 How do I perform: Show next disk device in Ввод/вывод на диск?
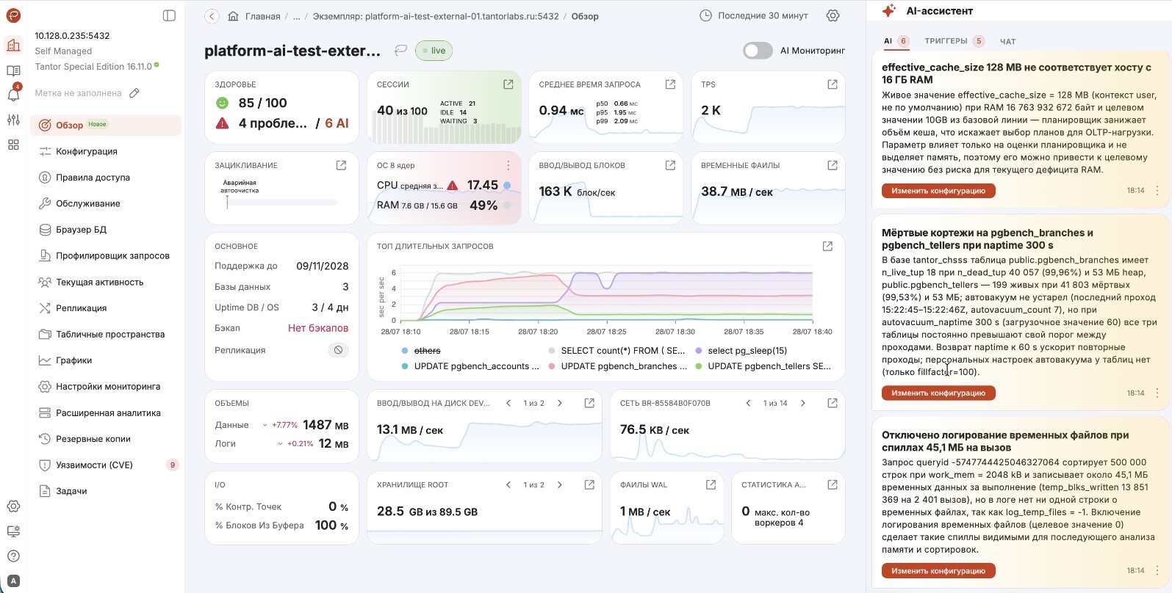(x=560, y=403)
